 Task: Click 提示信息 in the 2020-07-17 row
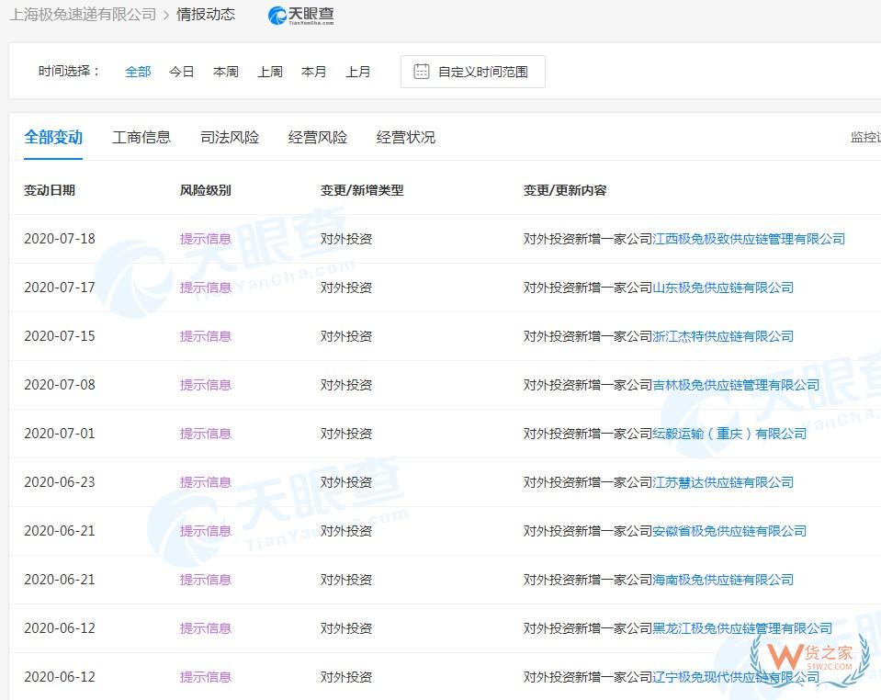[206, 288]
